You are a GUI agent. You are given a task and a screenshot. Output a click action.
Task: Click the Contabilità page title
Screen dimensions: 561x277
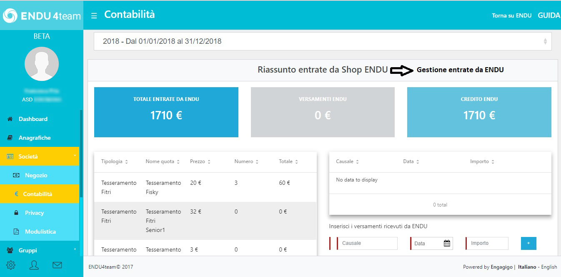coord(130,15)
